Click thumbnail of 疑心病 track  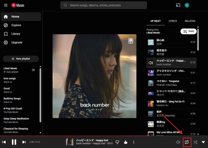pos(151,42)
